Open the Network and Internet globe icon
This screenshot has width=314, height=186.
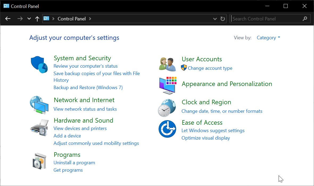[39, 105]
